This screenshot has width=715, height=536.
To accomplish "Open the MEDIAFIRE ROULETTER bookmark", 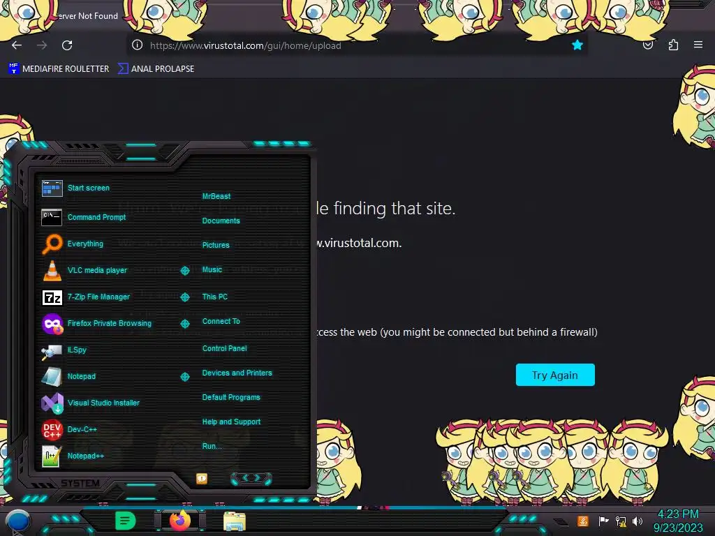I will tap(59, 69).
